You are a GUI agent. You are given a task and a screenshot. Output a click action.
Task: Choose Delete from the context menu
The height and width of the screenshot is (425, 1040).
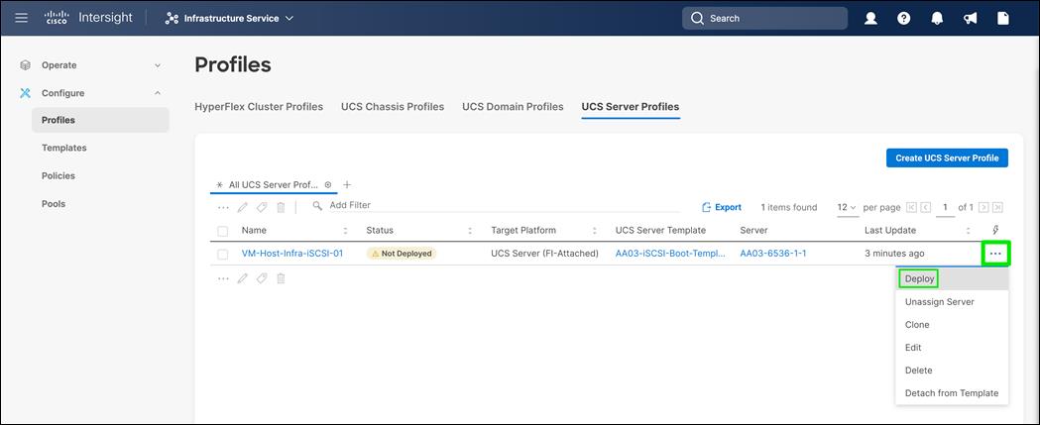tap(952, 370)
